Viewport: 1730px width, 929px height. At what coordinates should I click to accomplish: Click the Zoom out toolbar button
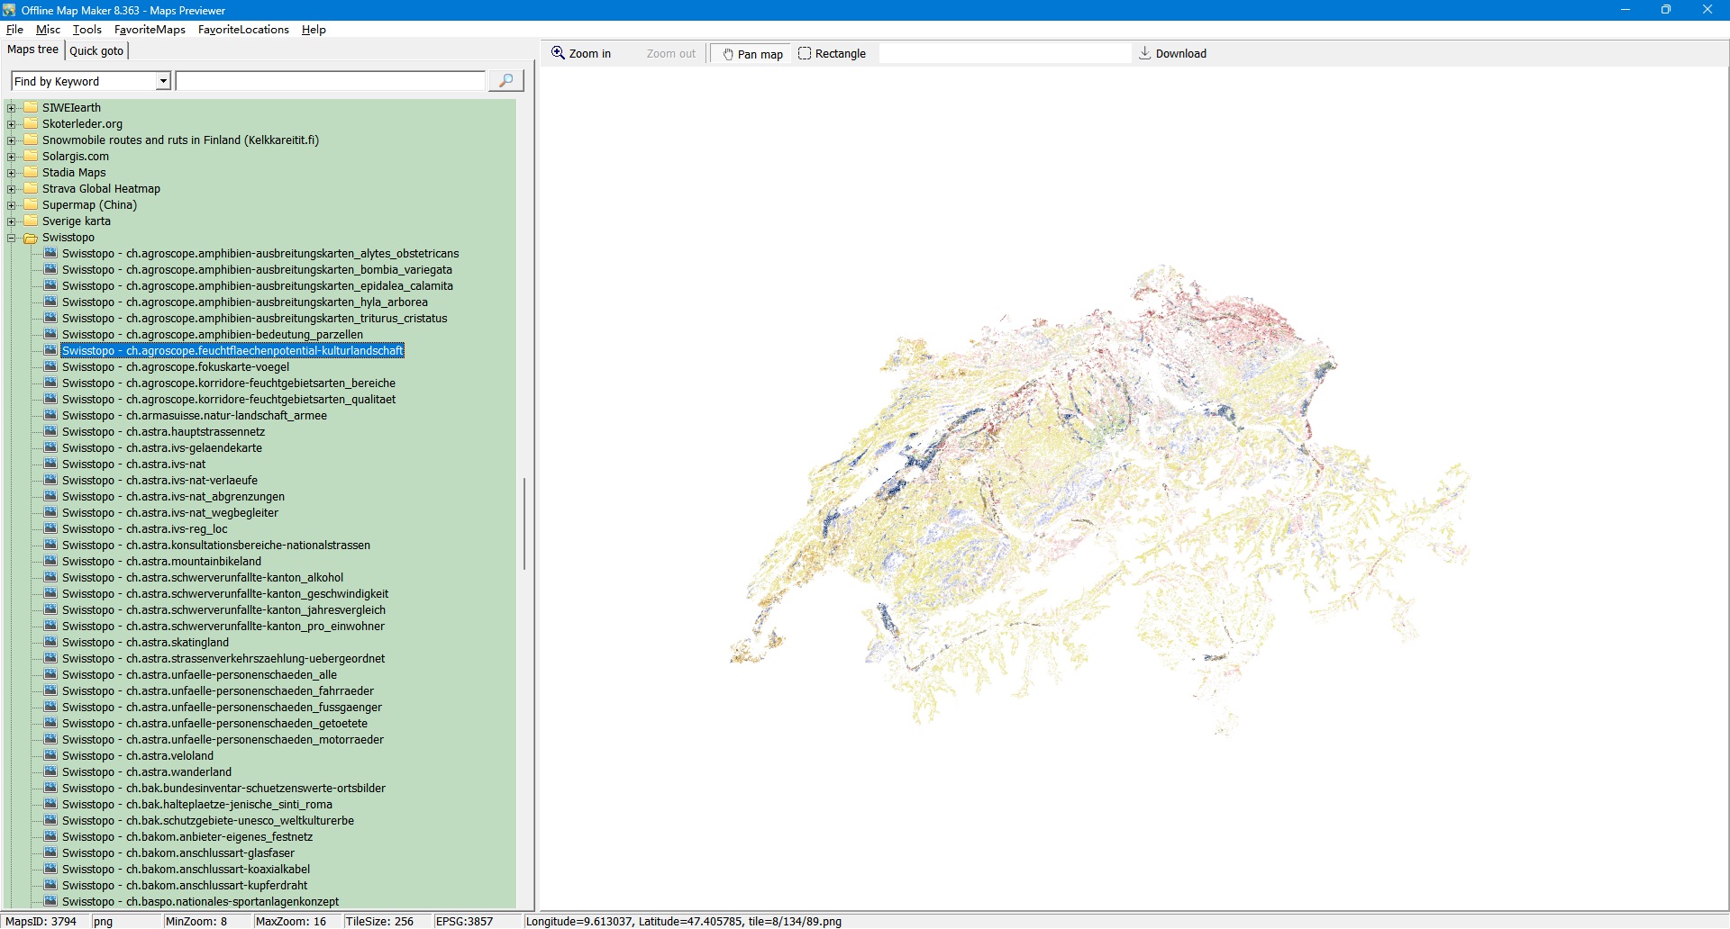670,54
